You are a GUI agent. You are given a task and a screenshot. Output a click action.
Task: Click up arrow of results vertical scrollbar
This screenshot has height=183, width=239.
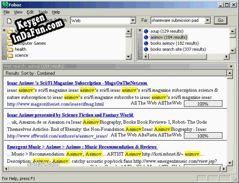coord(230,73)
